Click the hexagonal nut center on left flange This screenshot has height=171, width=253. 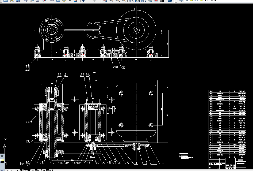(52, 30)
